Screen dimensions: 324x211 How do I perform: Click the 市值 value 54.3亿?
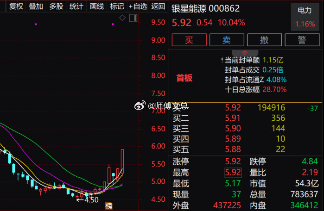(307, 183)
